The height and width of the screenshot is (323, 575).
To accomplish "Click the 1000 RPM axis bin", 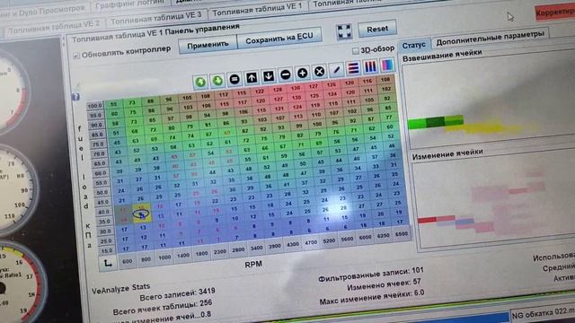I will pos(164,258).
